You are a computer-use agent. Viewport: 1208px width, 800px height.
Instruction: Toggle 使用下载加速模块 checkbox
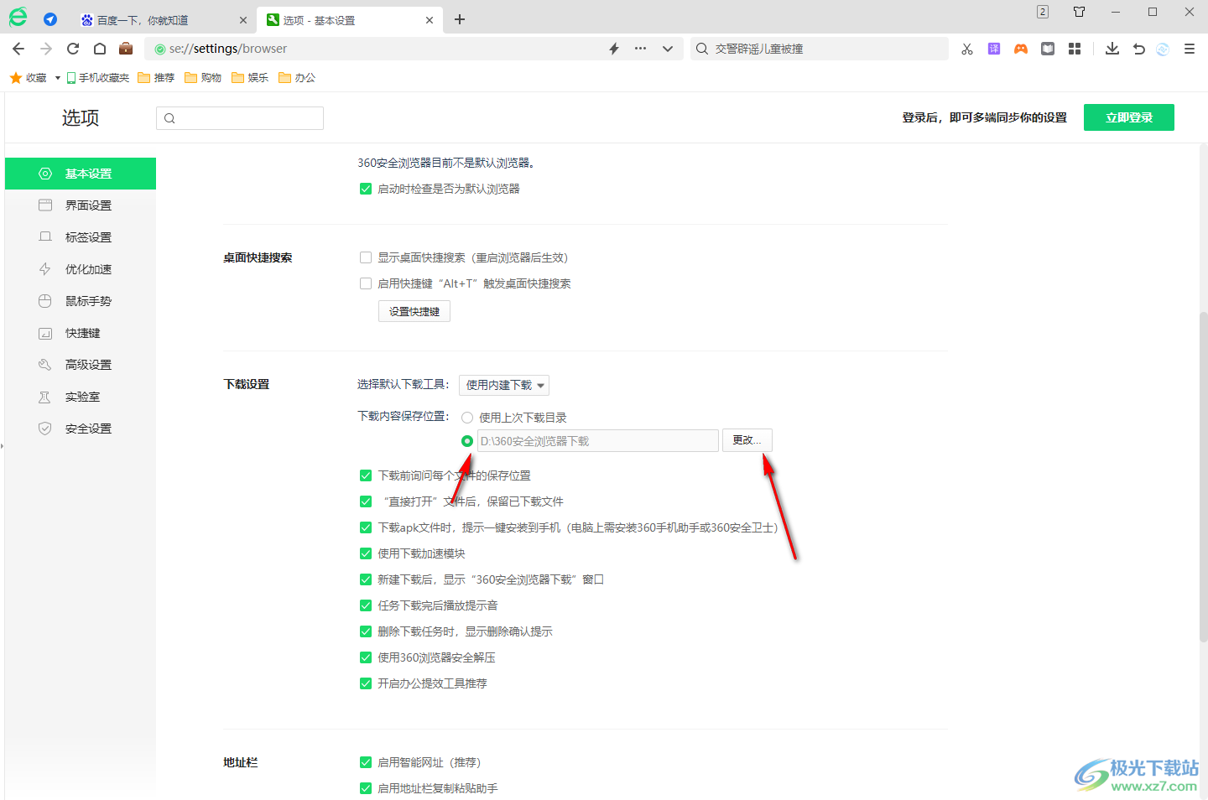(366, 553)
